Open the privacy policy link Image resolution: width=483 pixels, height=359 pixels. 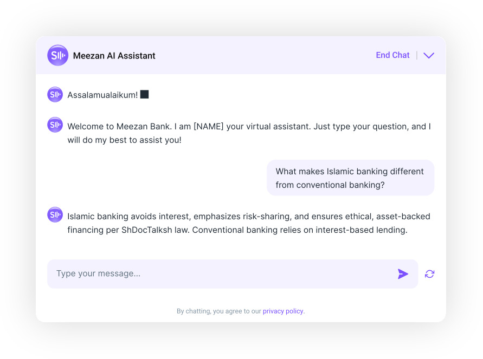(283, 311)
